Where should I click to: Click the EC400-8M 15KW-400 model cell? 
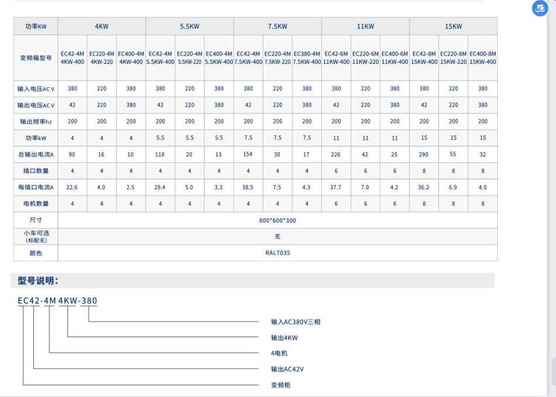click(x=483, y=58)
